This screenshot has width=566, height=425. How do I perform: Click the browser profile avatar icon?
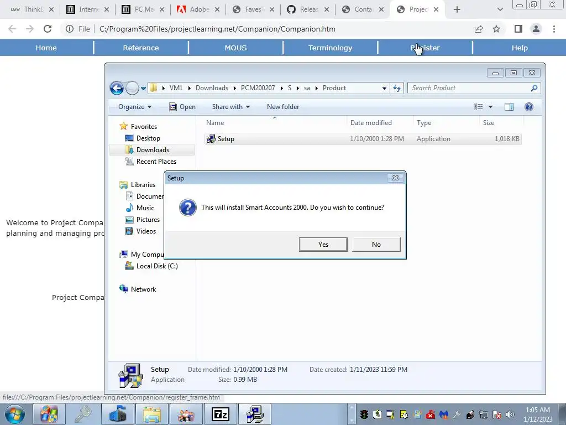[x=536, y=29]
